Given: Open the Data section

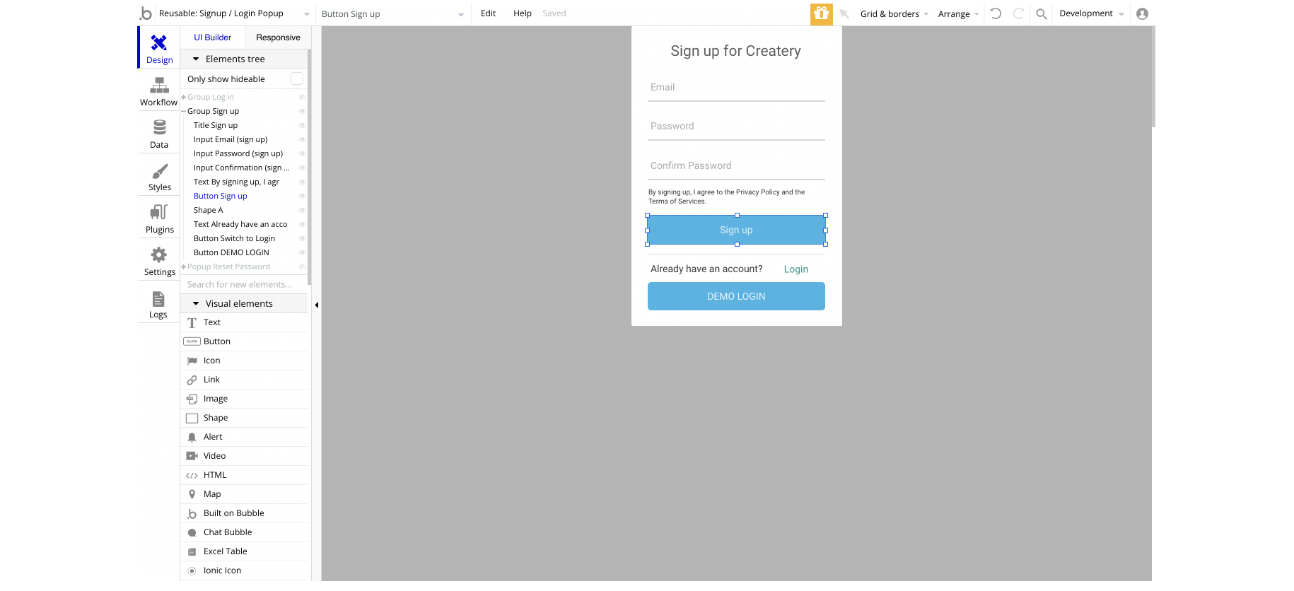Looking at the screenshot, I should point(159,134).
